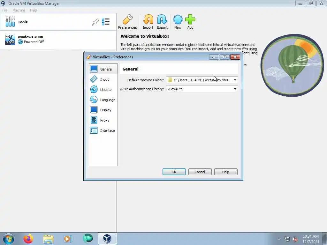The image size is (327, 245).
Task: Click the Powered Off status icon
Action: [x=20, y=42]
